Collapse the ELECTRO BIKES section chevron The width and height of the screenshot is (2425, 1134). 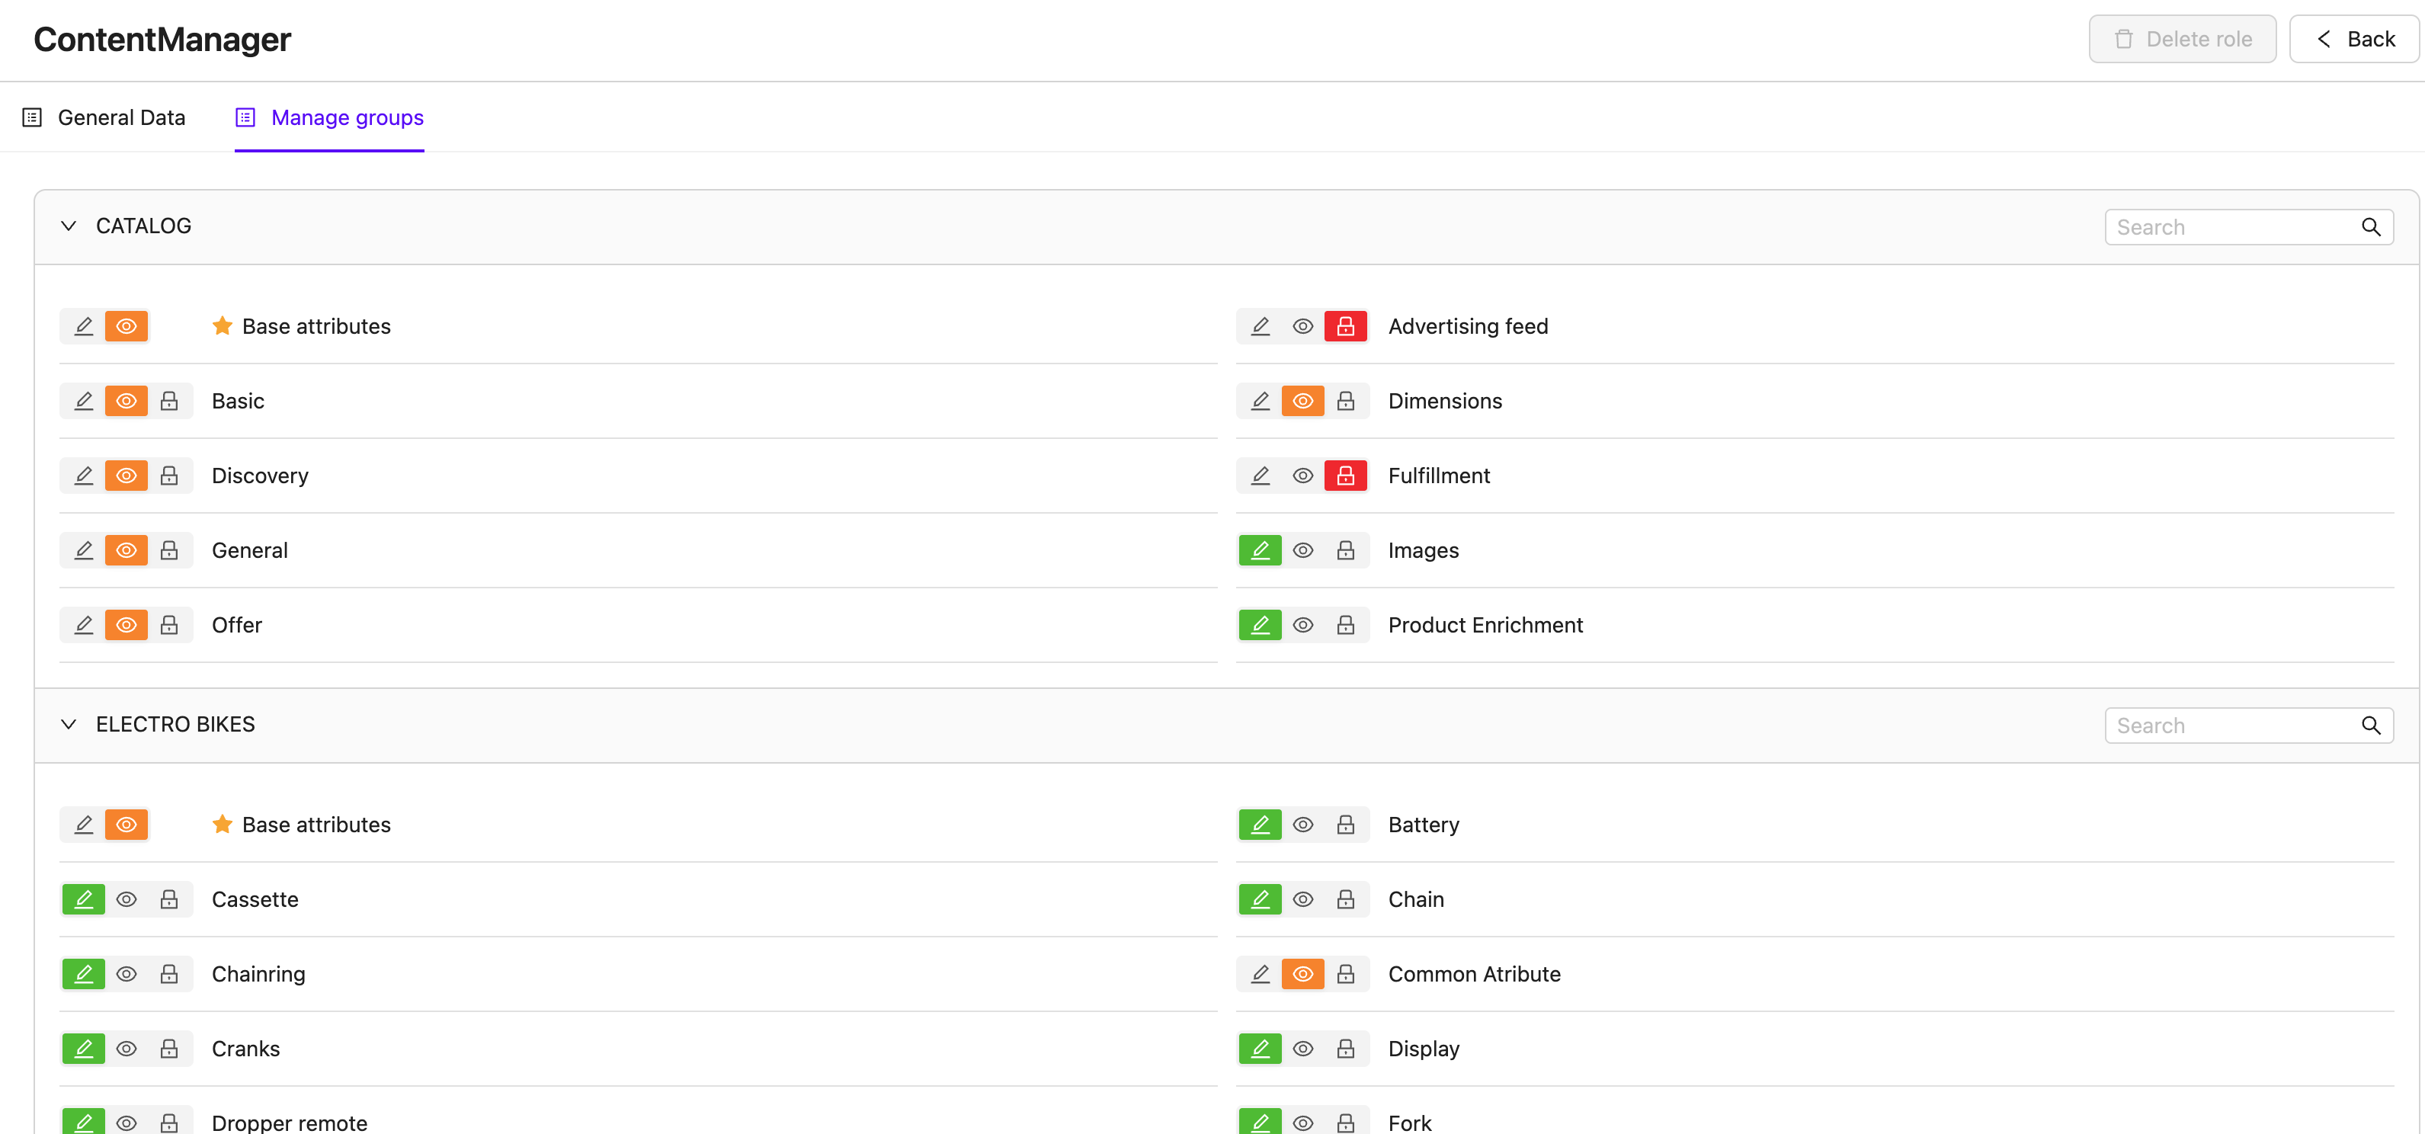tap(68, 724)
